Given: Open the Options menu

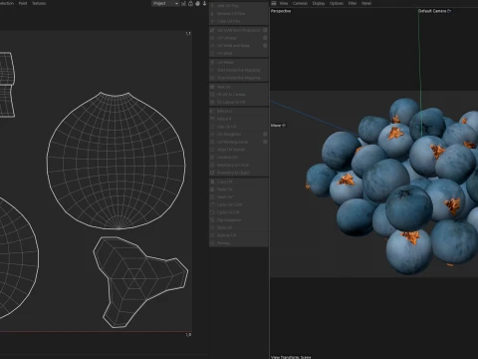Looking at the screenshot, I should tap(337, 3).
